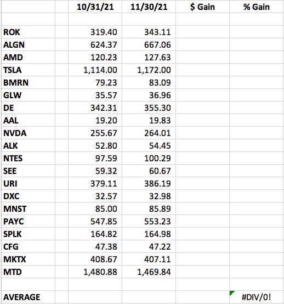Select the MTD value 1,469.84
Screen dimensions: 284x304
tap(149, 272)
